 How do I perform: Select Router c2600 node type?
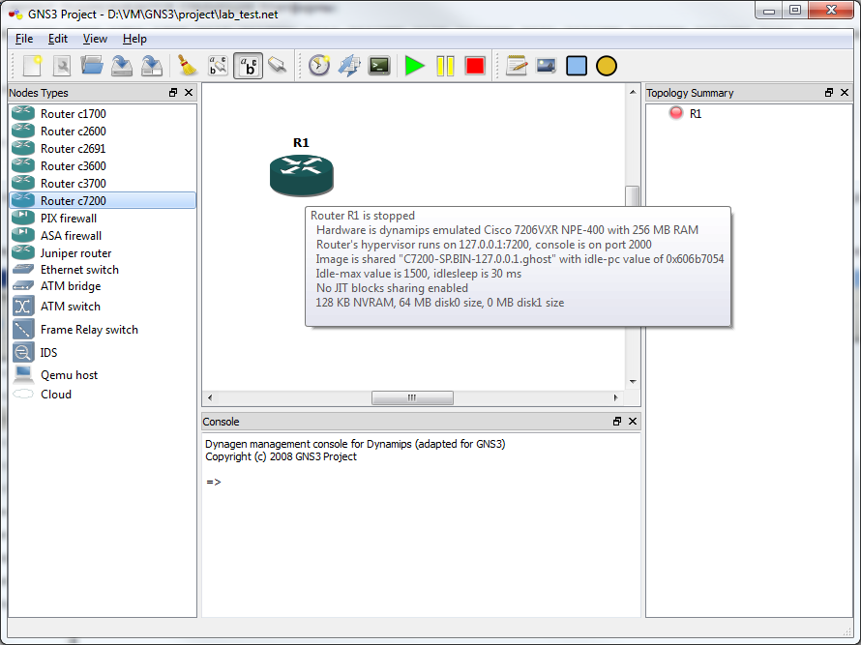[103, 132]
